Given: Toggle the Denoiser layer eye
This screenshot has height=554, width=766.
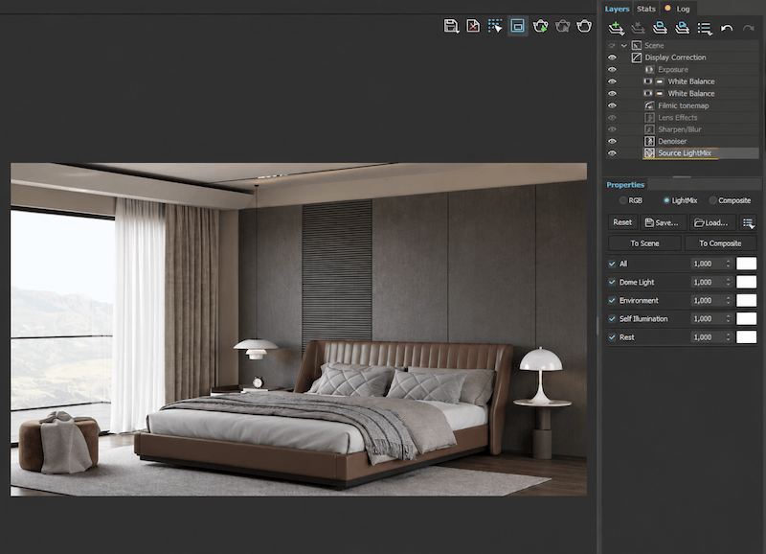Looking at the screenshot, I should (612, 141).
